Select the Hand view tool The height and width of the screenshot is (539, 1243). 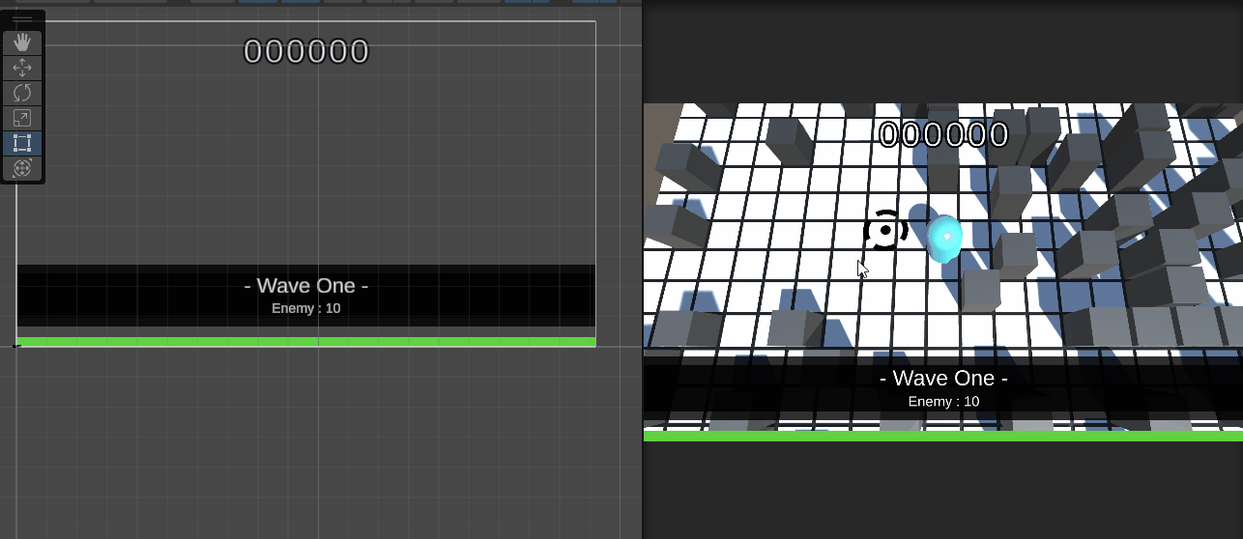click(x=22, y=43)
